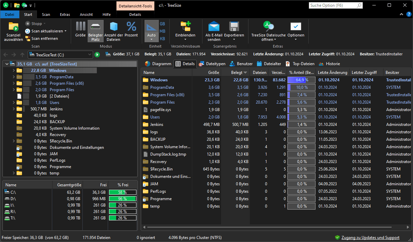Sort by the Besitzer column header
This screenshot has width=413, height=242.
(398, 73)
